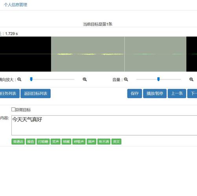The width and height of the screenshot is (197, 196).
Task: Insert the 英文 tag
Action: tap(116, 142)
